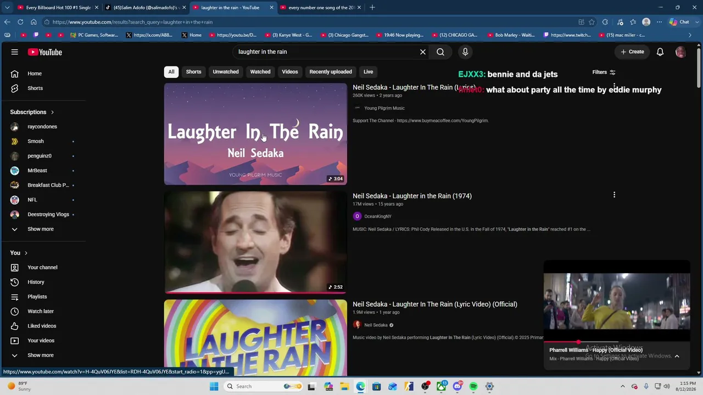Clear the search query with the X

(x=423, y=52)
